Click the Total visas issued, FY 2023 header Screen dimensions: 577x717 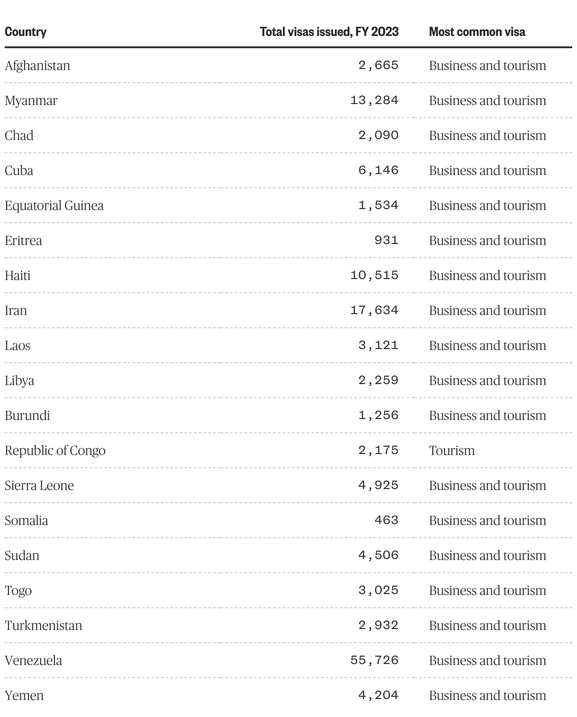pos(329,32)
